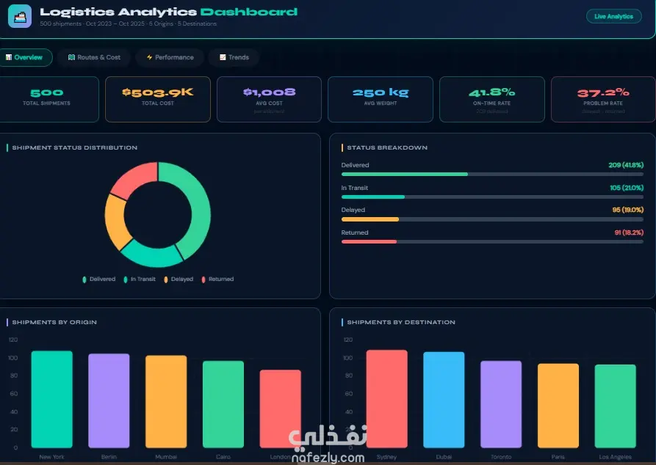656x465 pixels.
Task: Toggle the Delayed legend item
Action: pos(179,279)
